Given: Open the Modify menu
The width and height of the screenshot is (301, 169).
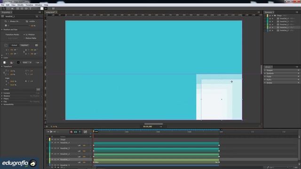Looking at the screenshot, I should point(21,5).
